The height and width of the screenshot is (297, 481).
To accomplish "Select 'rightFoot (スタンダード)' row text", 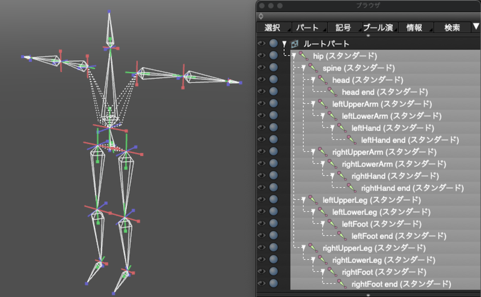I will click(x=384, y=272).
